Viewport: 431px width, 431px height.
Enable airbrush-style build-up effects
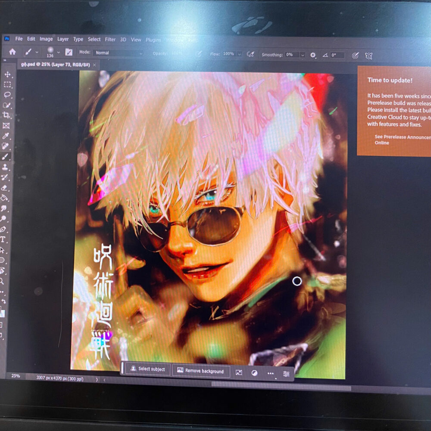(x=250, y=55)
